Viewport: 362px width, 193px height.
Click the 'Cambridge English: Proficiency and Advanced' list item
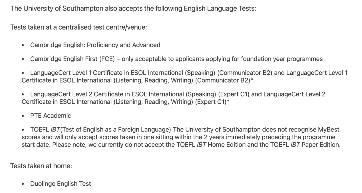(x=95, y=45)
